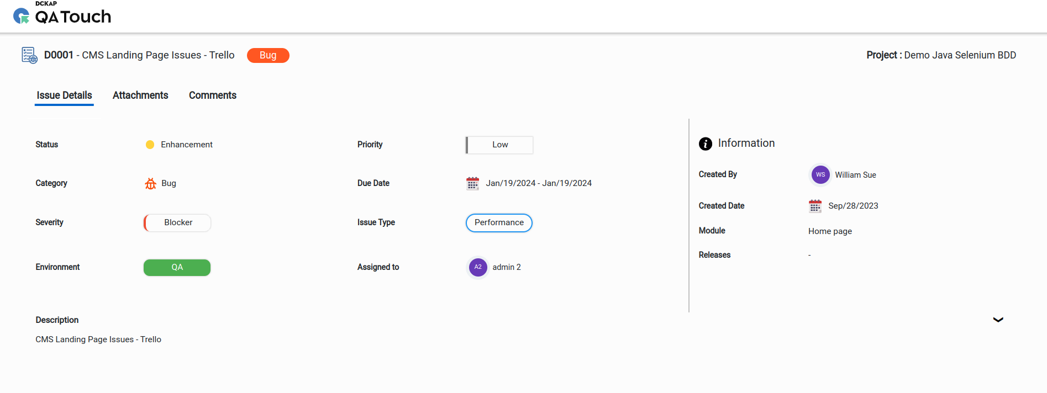Click the Jan/19/2024 - Jan/19/2024 date range
The image size is (1047, 393).
[539, 183]
